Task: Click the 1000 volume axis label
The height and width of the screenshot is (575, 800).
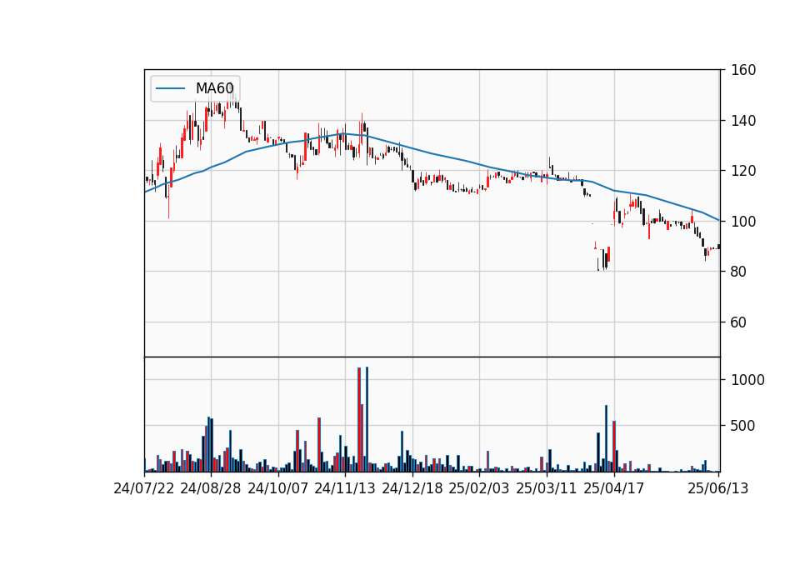Action: click(748, 380)
